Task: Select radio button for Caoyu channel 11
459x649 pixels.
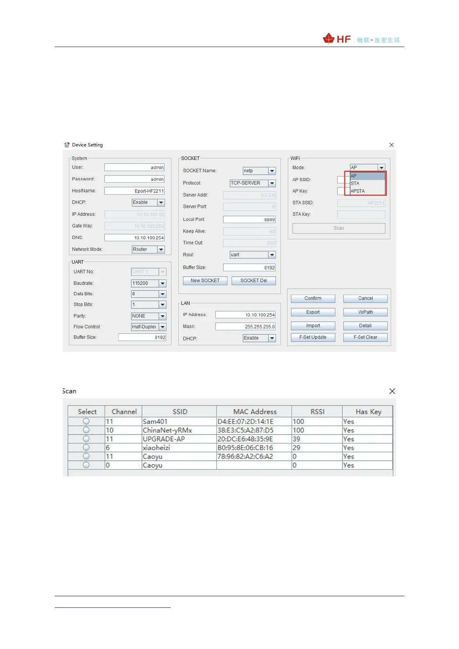Action: click(86, 456)
